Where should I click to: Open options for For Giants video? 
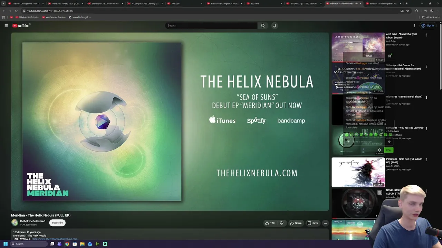point(426,128)
